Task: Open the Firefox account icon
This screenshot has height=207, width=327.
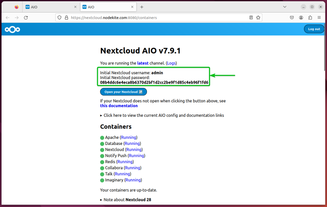Action: pyautogui.click(x=301, y=18)
